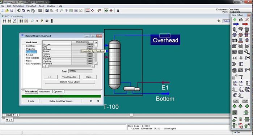Select the Recycle red-arrows icon in palette
Screen dimensions: 253x137
coord(240,125)
